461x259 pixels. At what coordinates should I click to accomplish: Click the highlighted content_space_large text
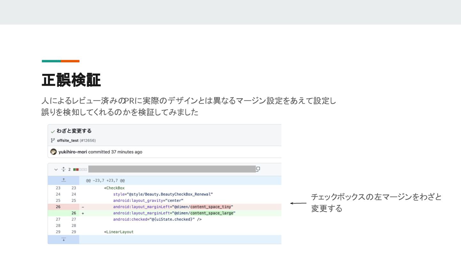click(213, 213)
